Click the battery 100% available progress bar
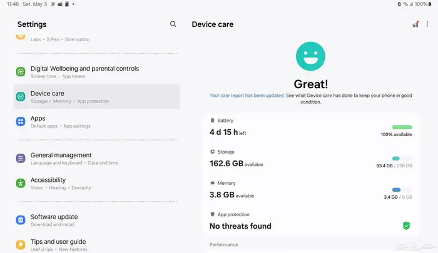This screenshot has width=438, height=253. point(402,127)
